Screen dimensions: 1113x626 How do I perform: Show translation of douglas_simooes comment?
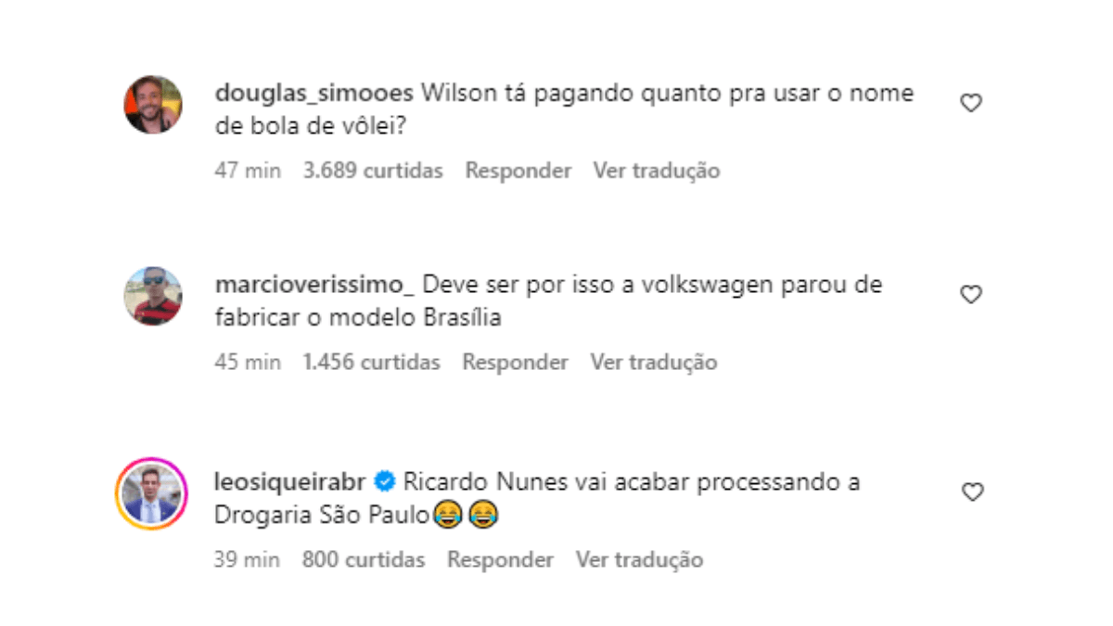(x=657, y=171)
